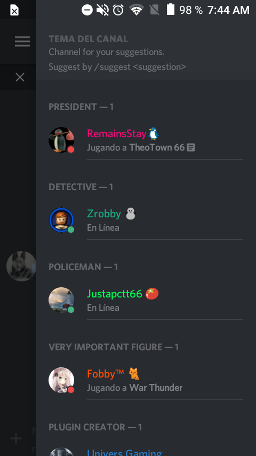256x456 pixels.
Task: Tap the do-not-disturb status icon
Action: coord(87,10)
